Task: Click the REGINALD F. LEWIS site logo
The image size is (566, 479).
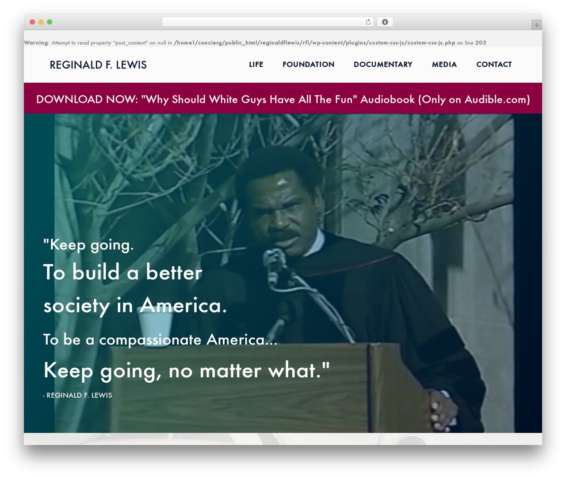Action: point(98,65)
